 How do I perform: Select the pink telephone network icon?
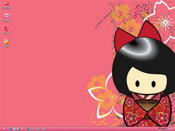click(6, 29)
